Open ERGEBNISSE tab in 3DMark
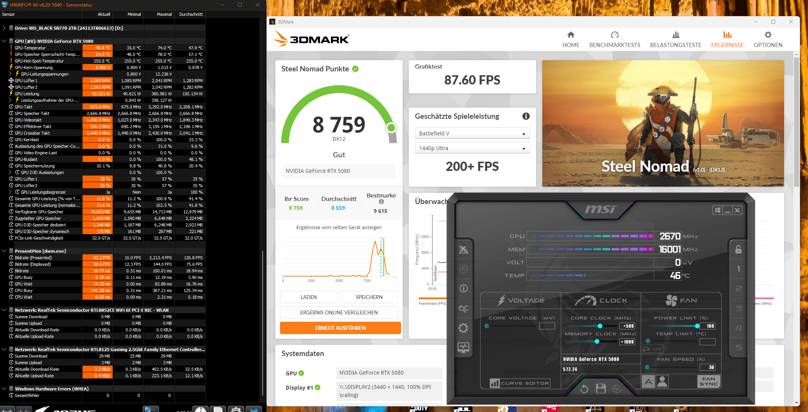 727,40
